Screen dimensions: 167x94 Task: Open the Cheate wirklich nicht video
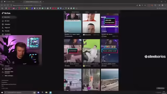[110, 51]
